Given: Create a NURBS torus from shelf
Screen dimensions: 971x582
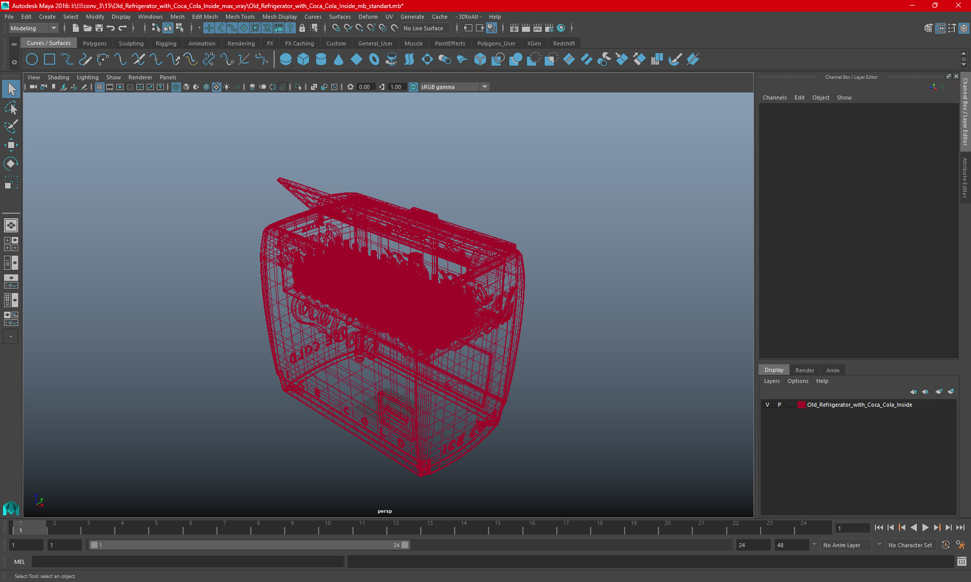Looking at the screenshot, I should tap(374, 60).
